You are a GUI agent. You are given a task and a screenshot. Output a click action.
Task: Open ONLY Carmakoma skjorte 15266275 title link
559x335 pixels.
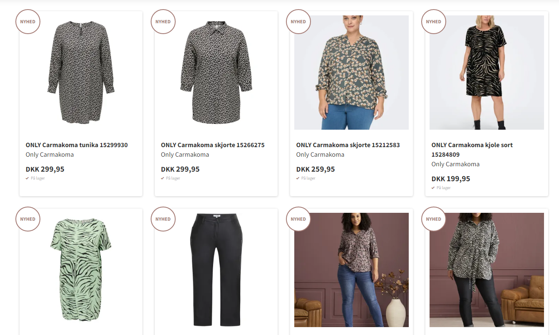coord(213,145)
